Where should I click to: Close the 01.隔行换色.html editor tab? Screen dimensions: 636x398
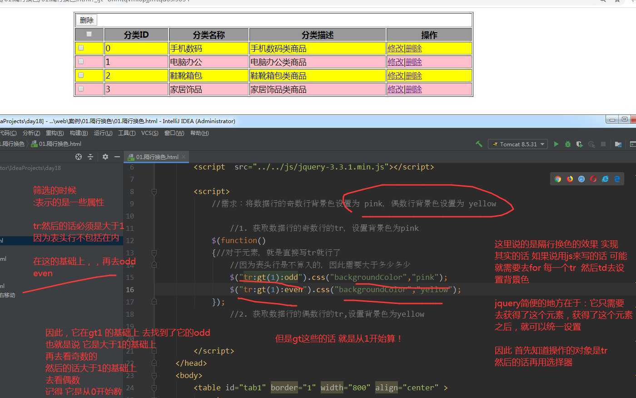[184, 157]
